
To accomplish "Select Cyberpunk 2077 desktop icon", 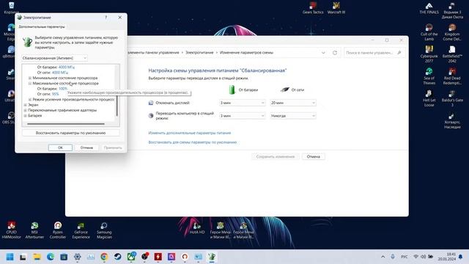I will point(429,54).
